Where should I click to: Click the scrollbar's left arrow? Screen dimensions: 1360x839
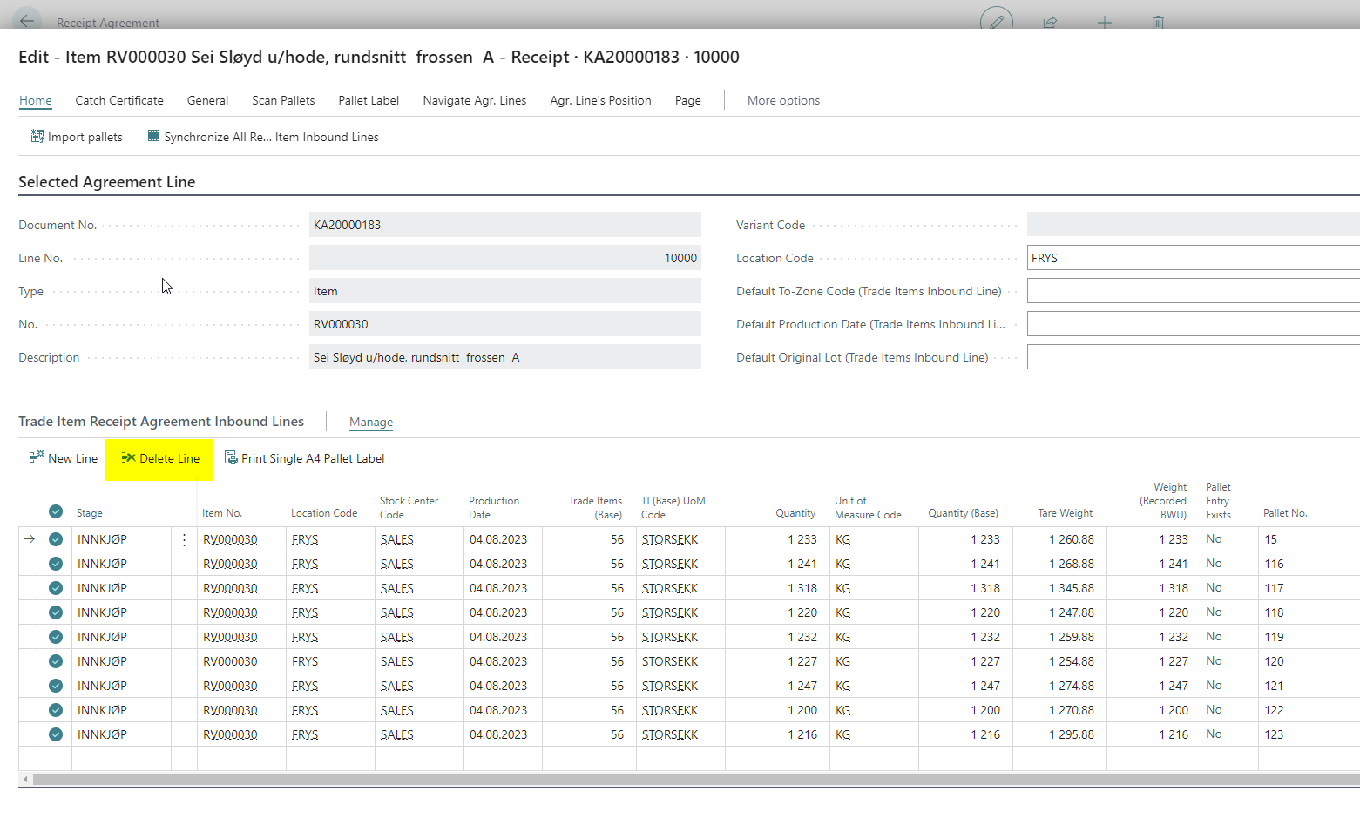click(x=25, y=779)
